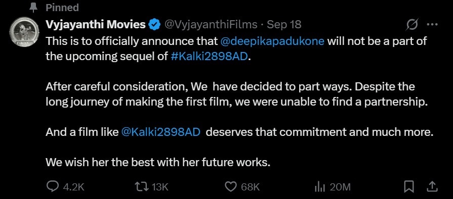Image resolution: width=453 pixels, height=199 pixels.
Task: Follow the #Kalki2898AD hashtag link
Action: pyautogui.click(x=210, y=56)
